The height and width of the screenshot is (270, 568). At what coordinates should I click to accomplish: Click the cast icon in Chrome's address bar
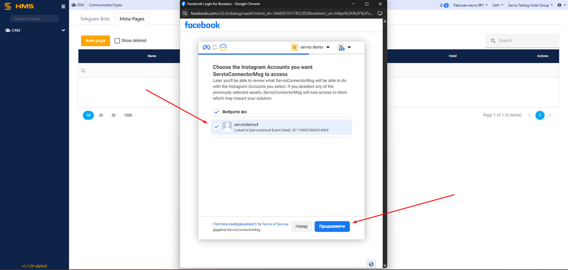(380, 13)
